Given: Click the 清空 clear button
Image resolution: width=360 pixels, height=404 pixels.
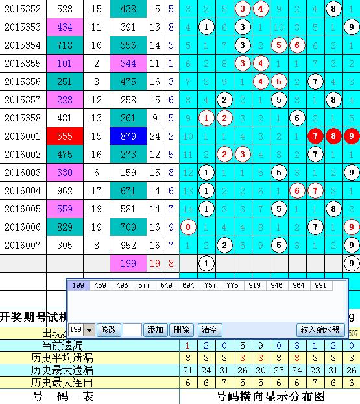Looking at the screenshot, I should (210, 330).
